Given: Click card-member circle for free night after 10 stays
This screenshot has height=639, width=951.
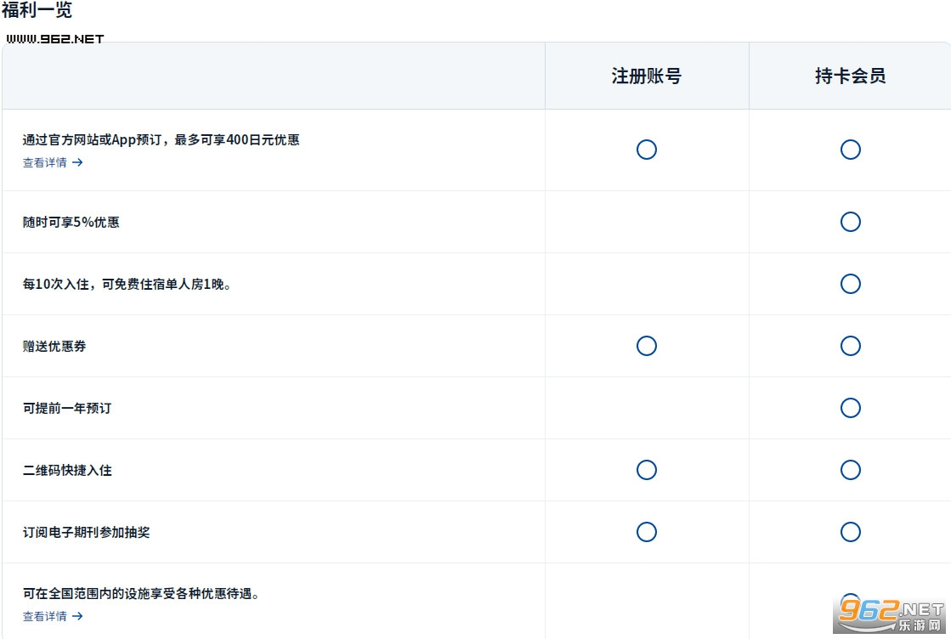Looking at the screenshot, I should point(851,284).
